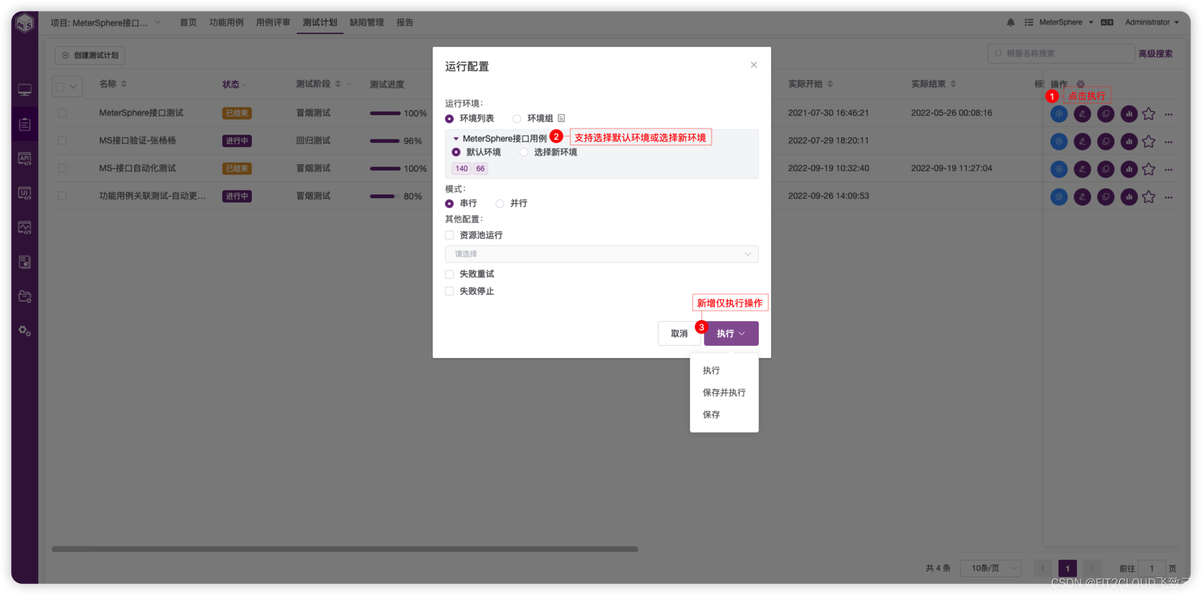
Task: Collapse the MeterSphere接口用例 environment section
Action: point(456,139)
